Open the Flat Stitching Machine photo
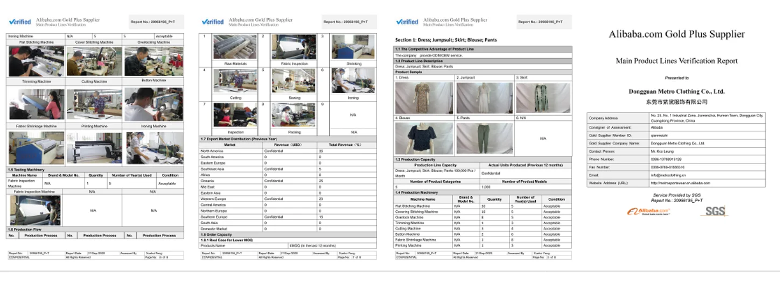Image resolution: width=783 pixels, height=285 pixels. point(36,61)
